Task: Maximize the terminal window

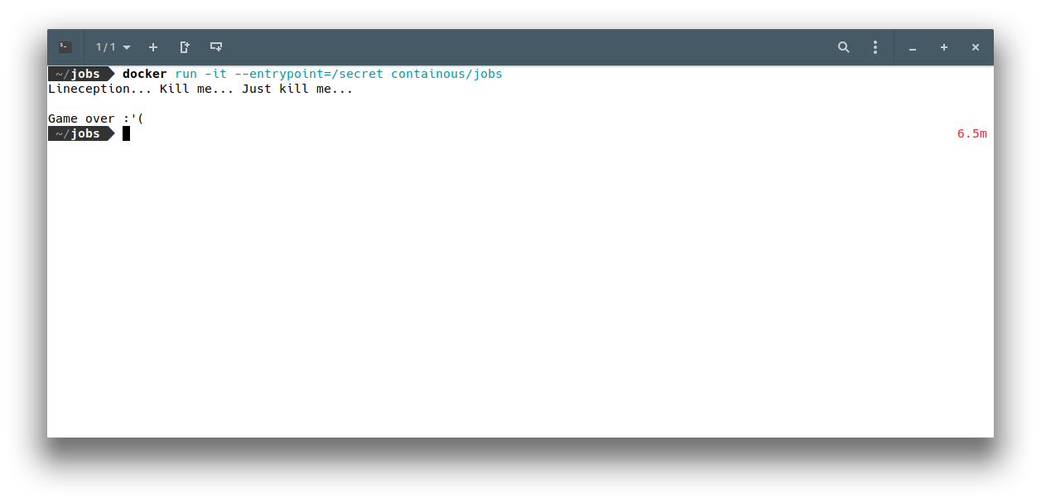Action: 944,47
